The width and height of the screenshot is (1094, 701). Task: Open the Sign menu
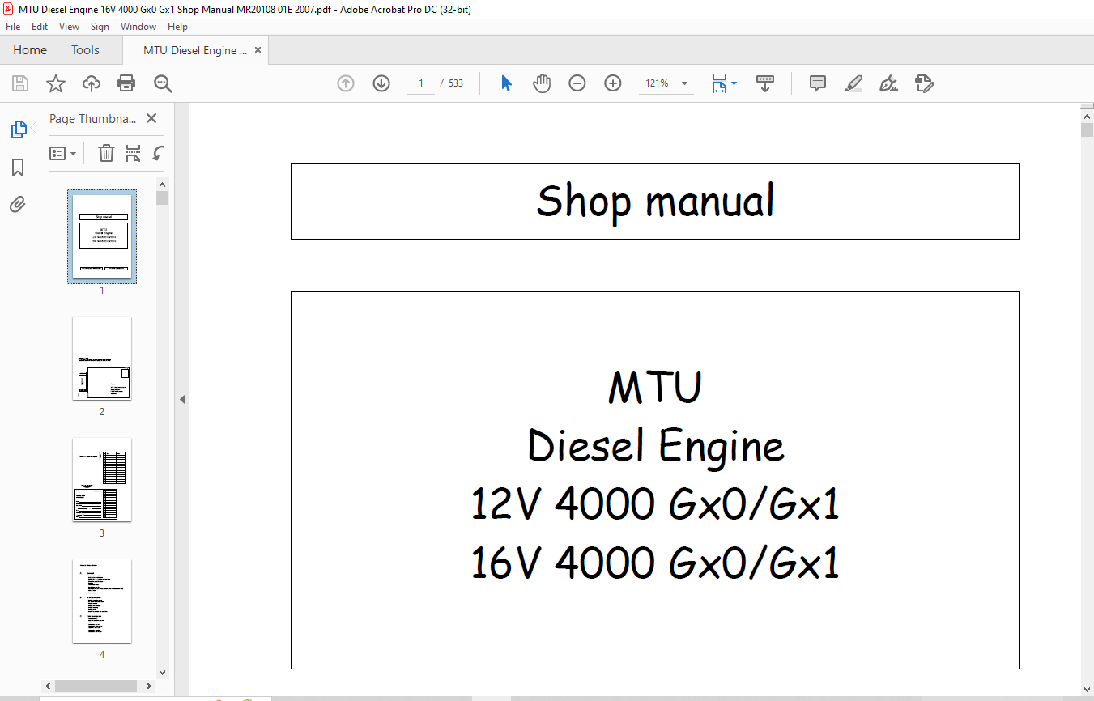[100, 27]
